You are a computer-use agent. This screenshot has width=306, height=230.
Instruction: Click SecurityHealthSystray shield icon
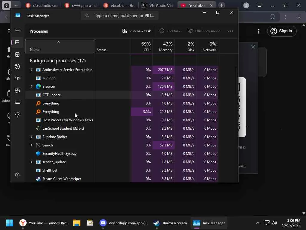pyautogui.click(x=38, y=154)
